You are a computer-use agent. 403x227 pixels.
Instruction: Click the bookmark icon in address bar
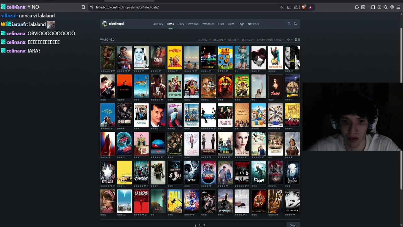(83, 7)
